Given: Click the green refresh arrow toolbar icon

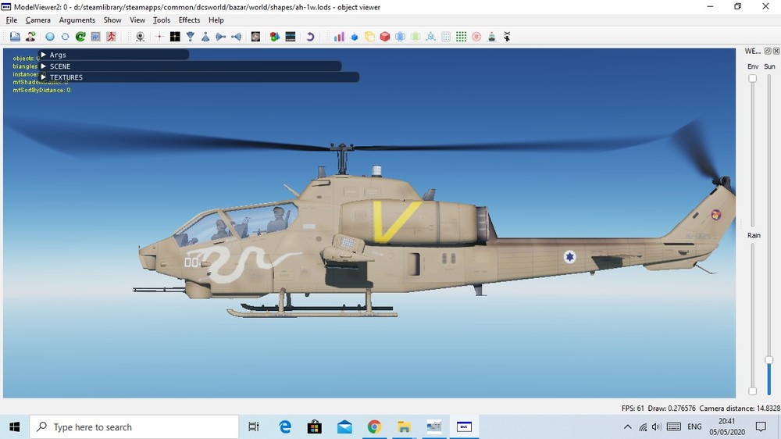Looking at the screenshot, I should tap(80, 37).
